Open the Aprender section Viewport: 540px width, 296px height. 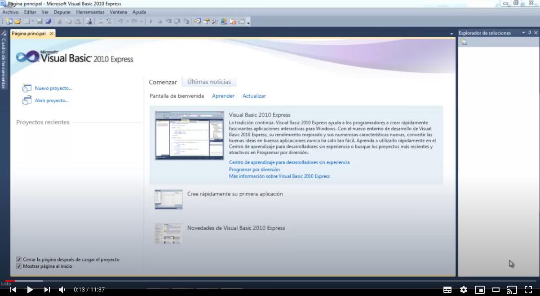(223, 96)
